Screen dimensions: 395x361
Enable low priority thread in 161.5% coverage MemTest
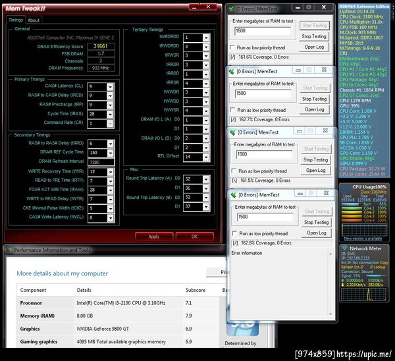coord(234,171)
